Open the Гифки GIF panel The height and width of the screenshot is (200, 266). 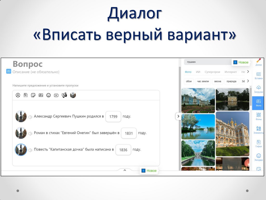pyautogui.click(x=258, y=144)
